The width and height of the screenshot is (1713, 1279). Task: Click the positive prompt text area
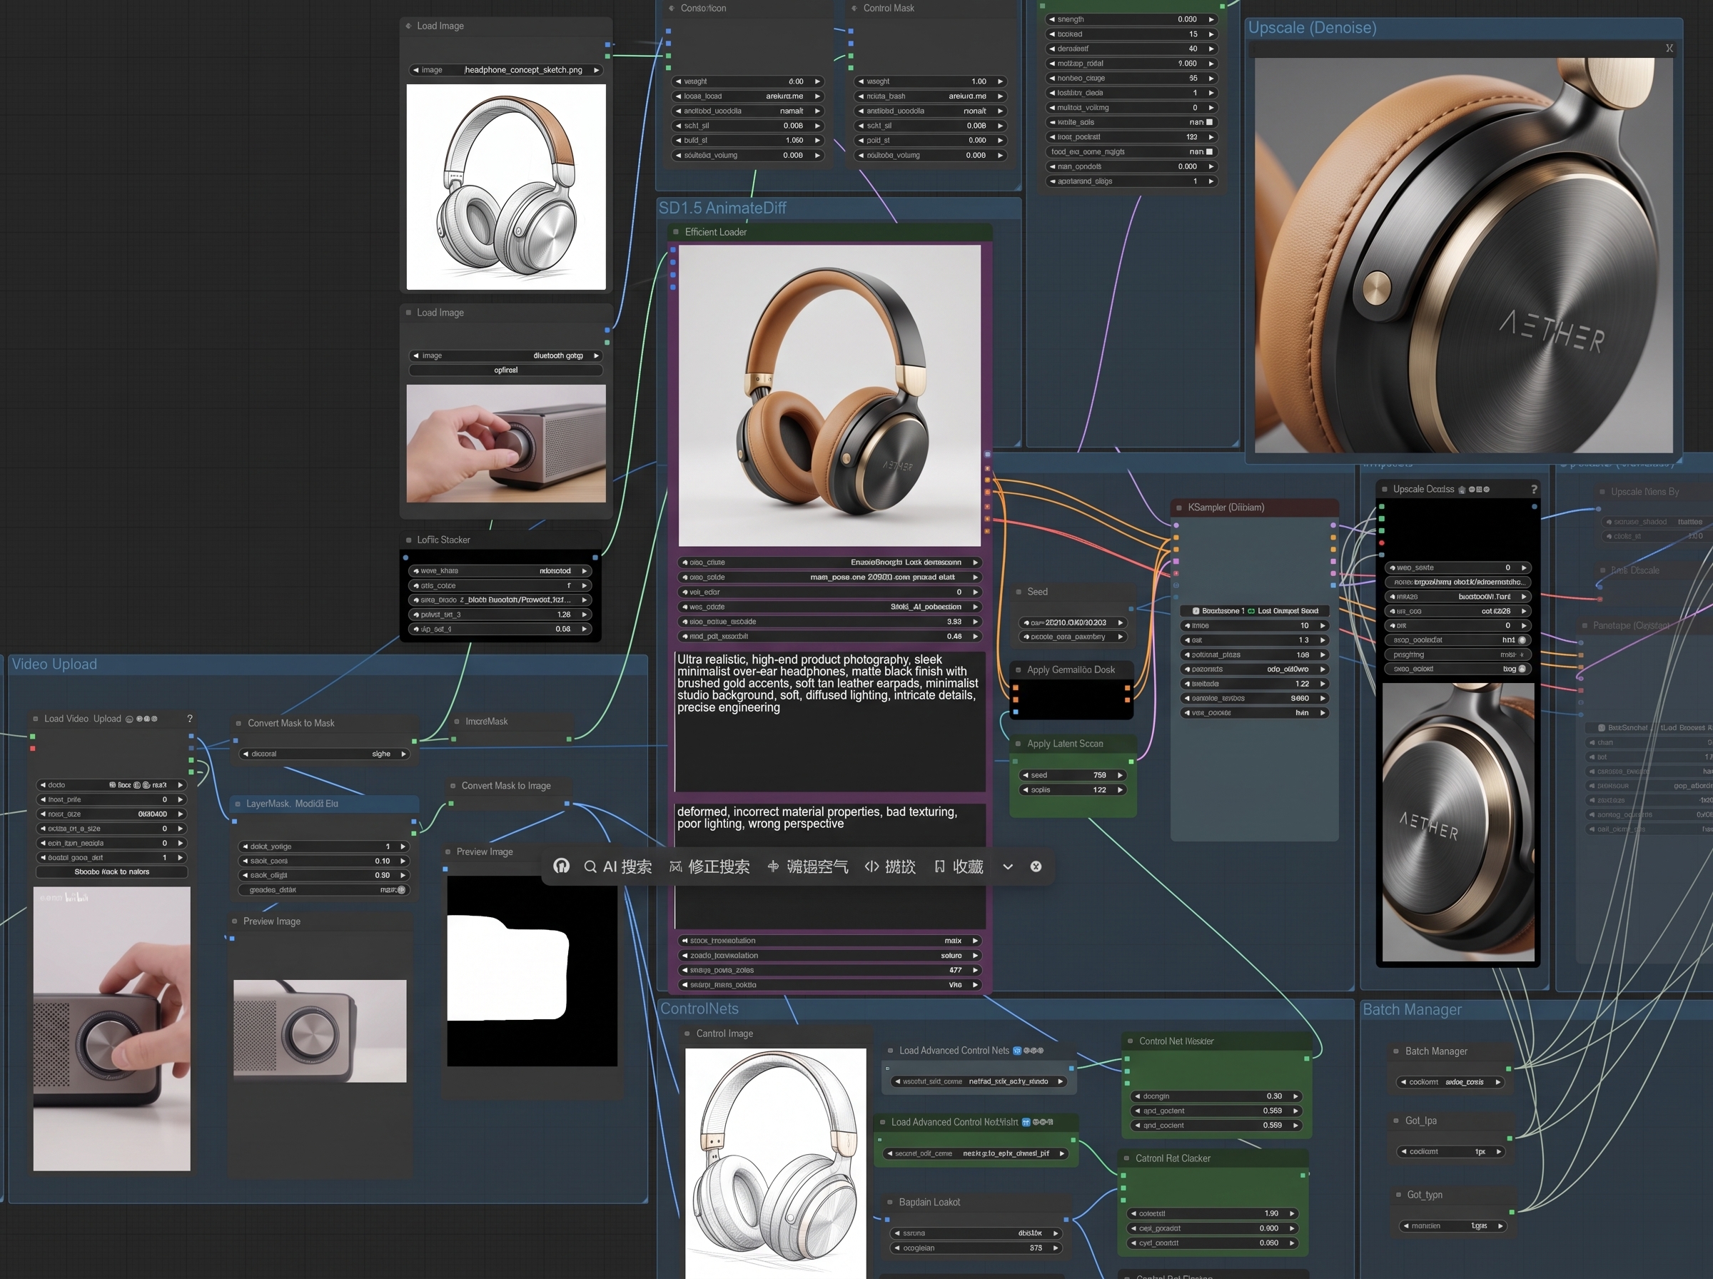pos(830,721)
